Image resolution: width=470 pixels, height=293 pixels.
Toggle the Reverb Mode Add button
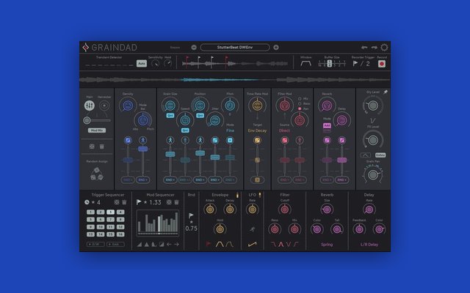pos(327,125)
